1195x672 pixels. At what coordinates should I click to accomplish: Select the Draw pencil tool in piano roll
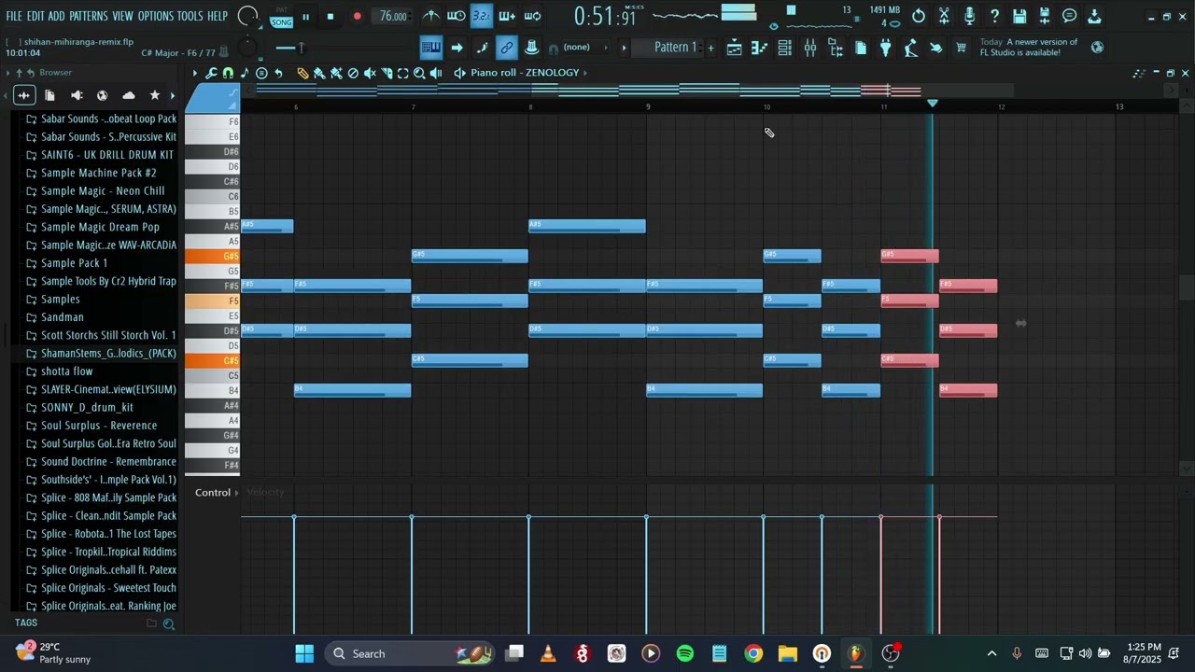point(303,73)
